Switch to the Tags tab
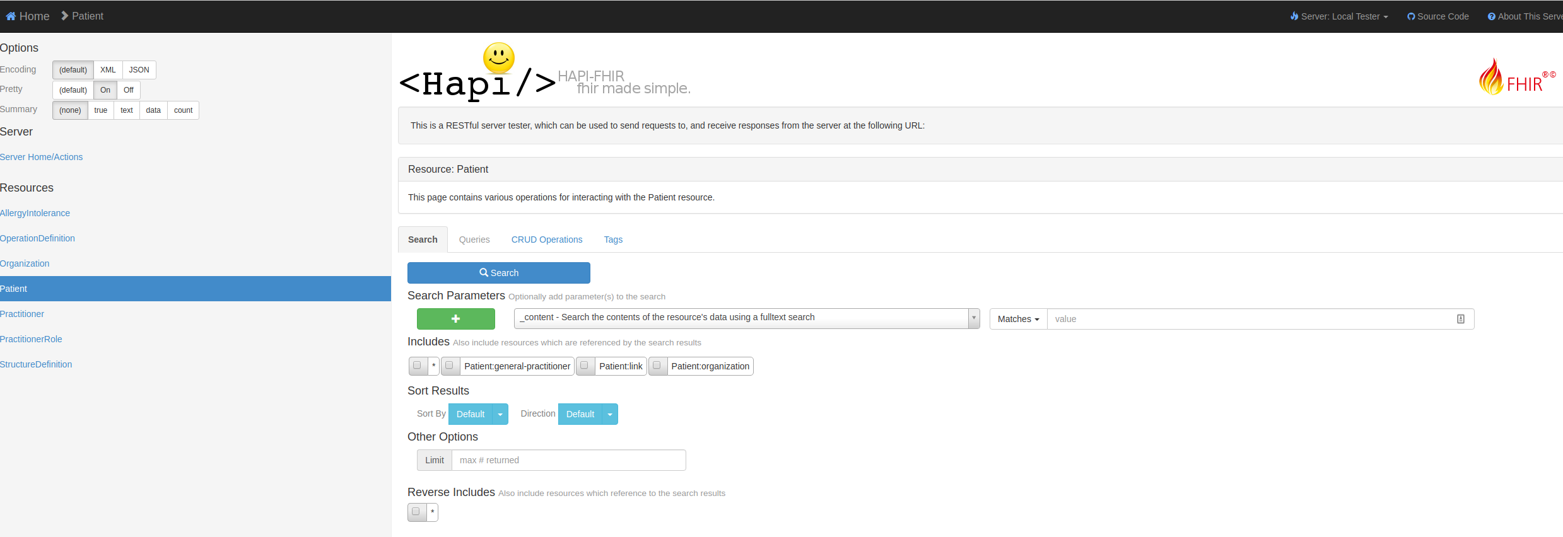This screenshot has width=1563, height=537. click(612, 240)
